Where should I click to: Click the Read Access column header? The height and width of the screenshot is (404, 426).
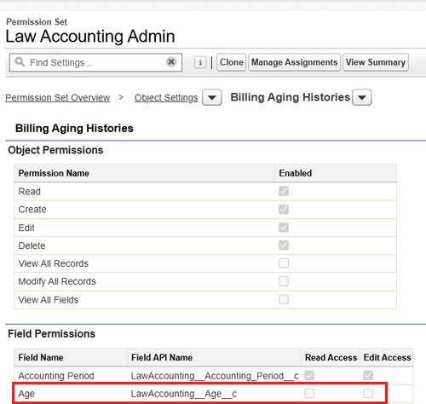pos(331,357)
